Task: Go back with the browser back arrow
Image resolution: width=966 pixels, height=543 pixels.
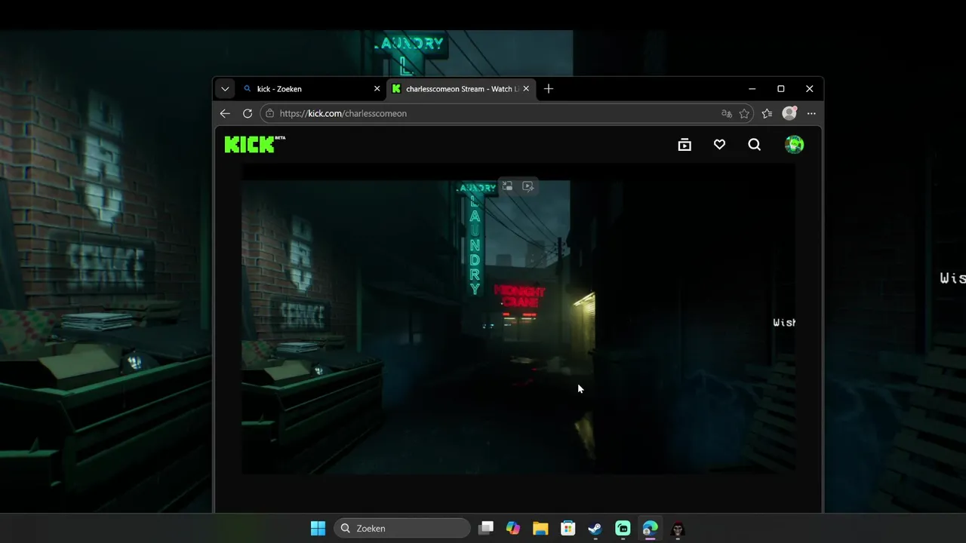Action: click(x=225, y=113)
